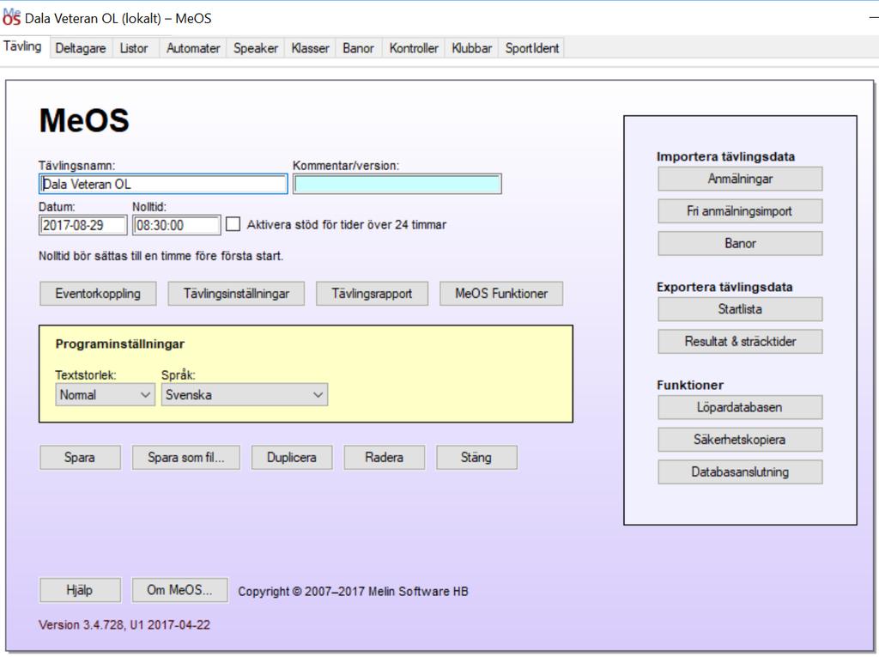Click the Nolltid hint text about första start
The height and width of the screenshot is (657, 879).
[x=161, y=257]
